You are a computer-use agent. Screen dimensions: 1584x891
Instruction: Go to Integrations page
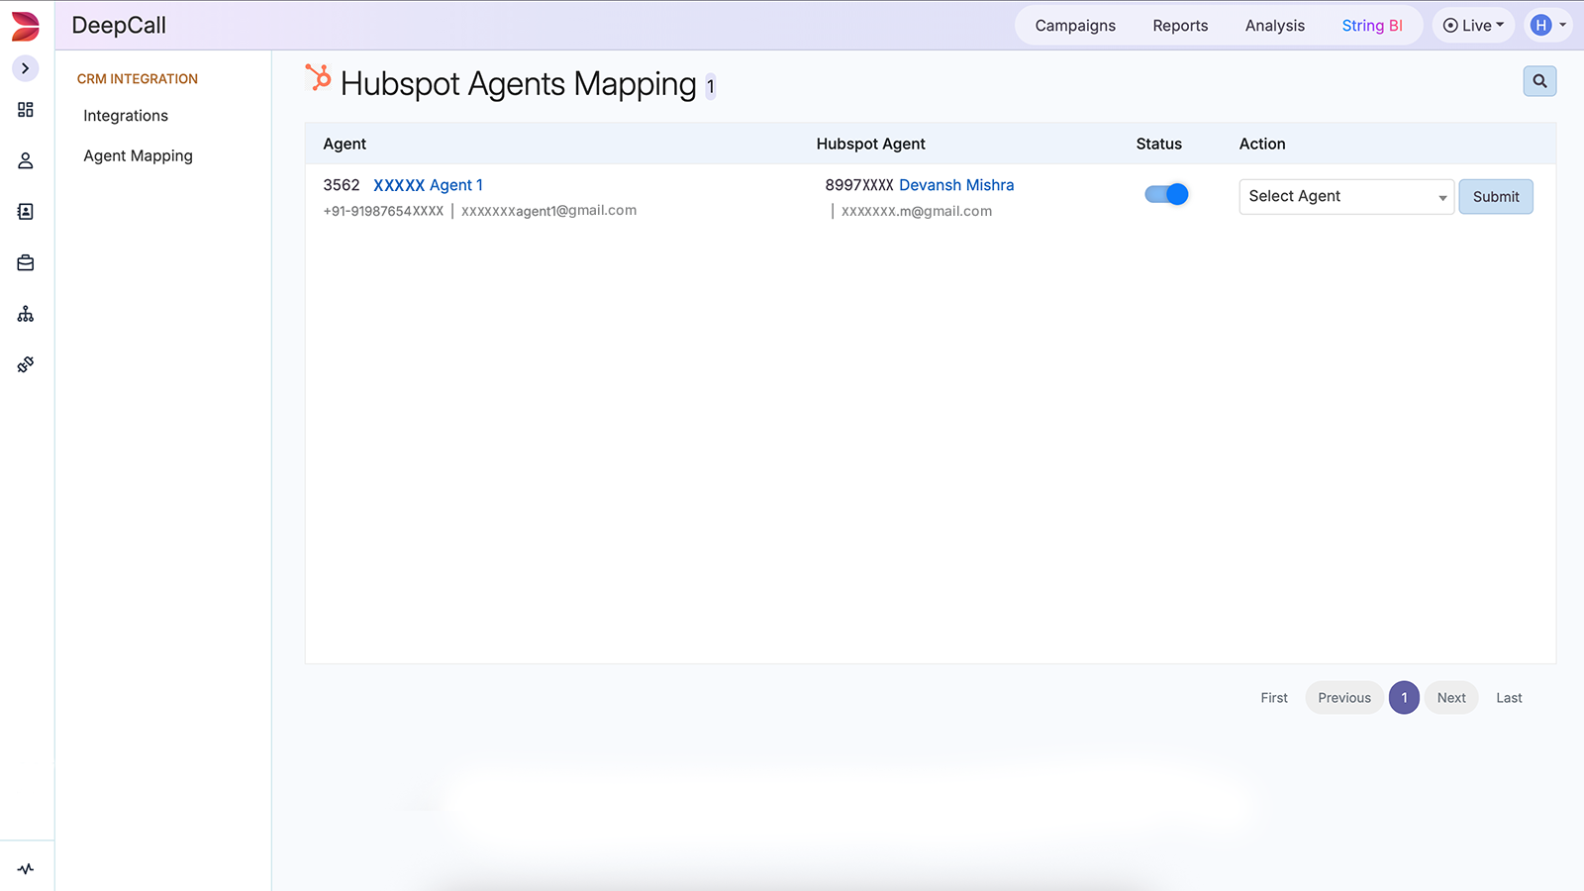tap(126, 116)
